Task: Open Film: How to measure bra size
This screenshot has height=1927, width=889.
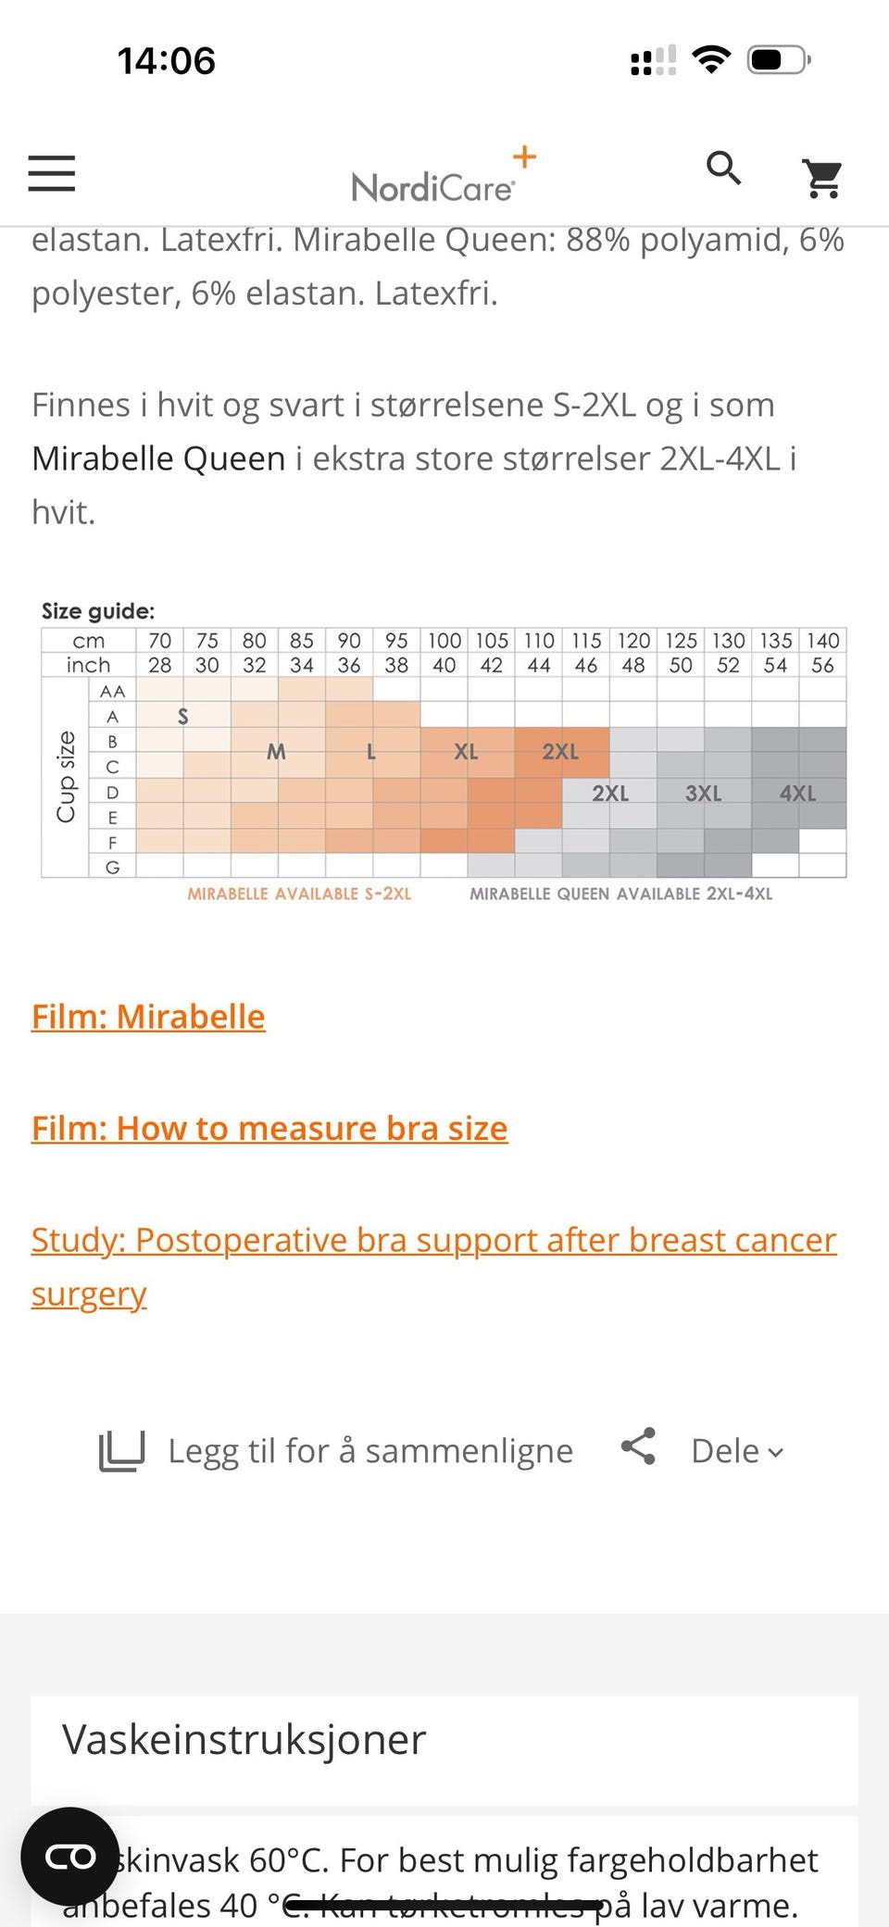Action: click(x=269, y=1129)
